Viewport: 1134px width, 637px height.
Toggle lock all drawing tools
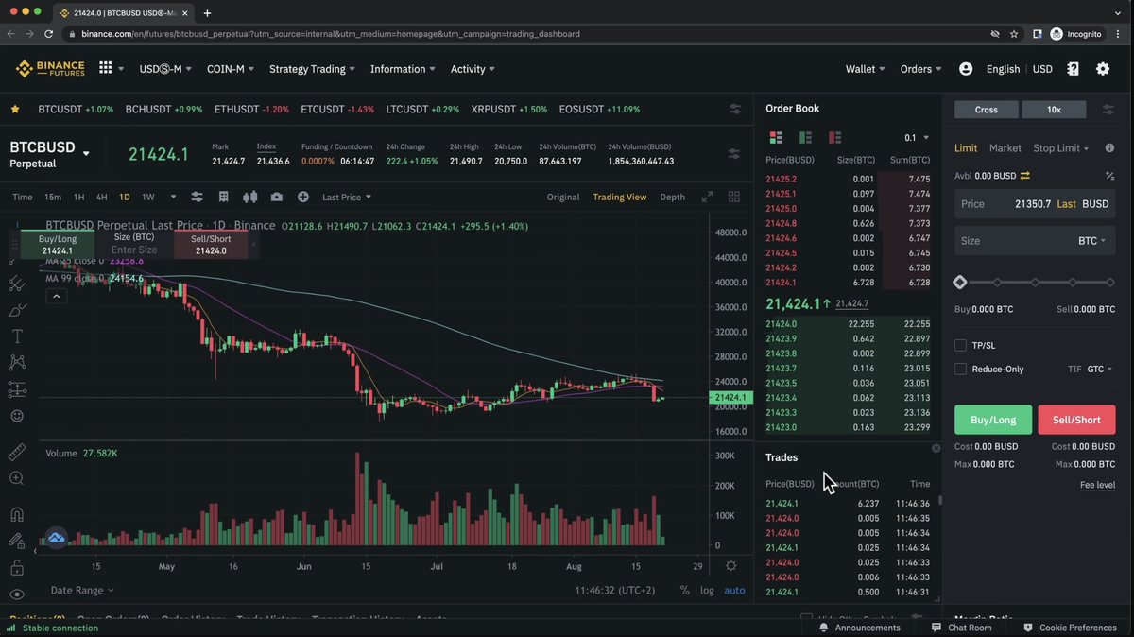tap(16, 568)
